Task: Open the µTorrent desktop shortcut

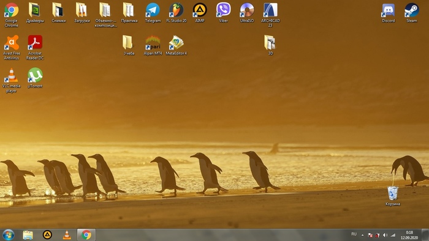Action: coord(35,78)
